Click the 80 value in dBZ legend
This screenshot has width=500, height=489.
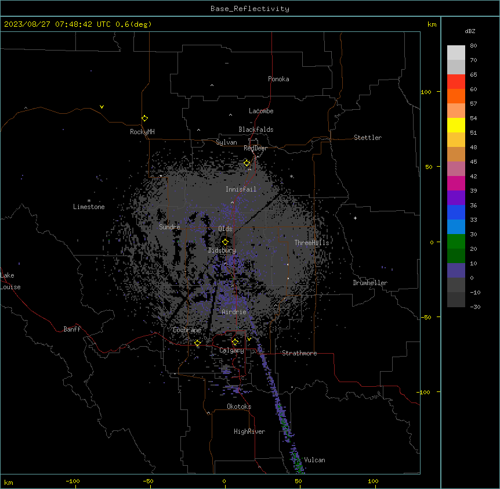pos(473,46)
